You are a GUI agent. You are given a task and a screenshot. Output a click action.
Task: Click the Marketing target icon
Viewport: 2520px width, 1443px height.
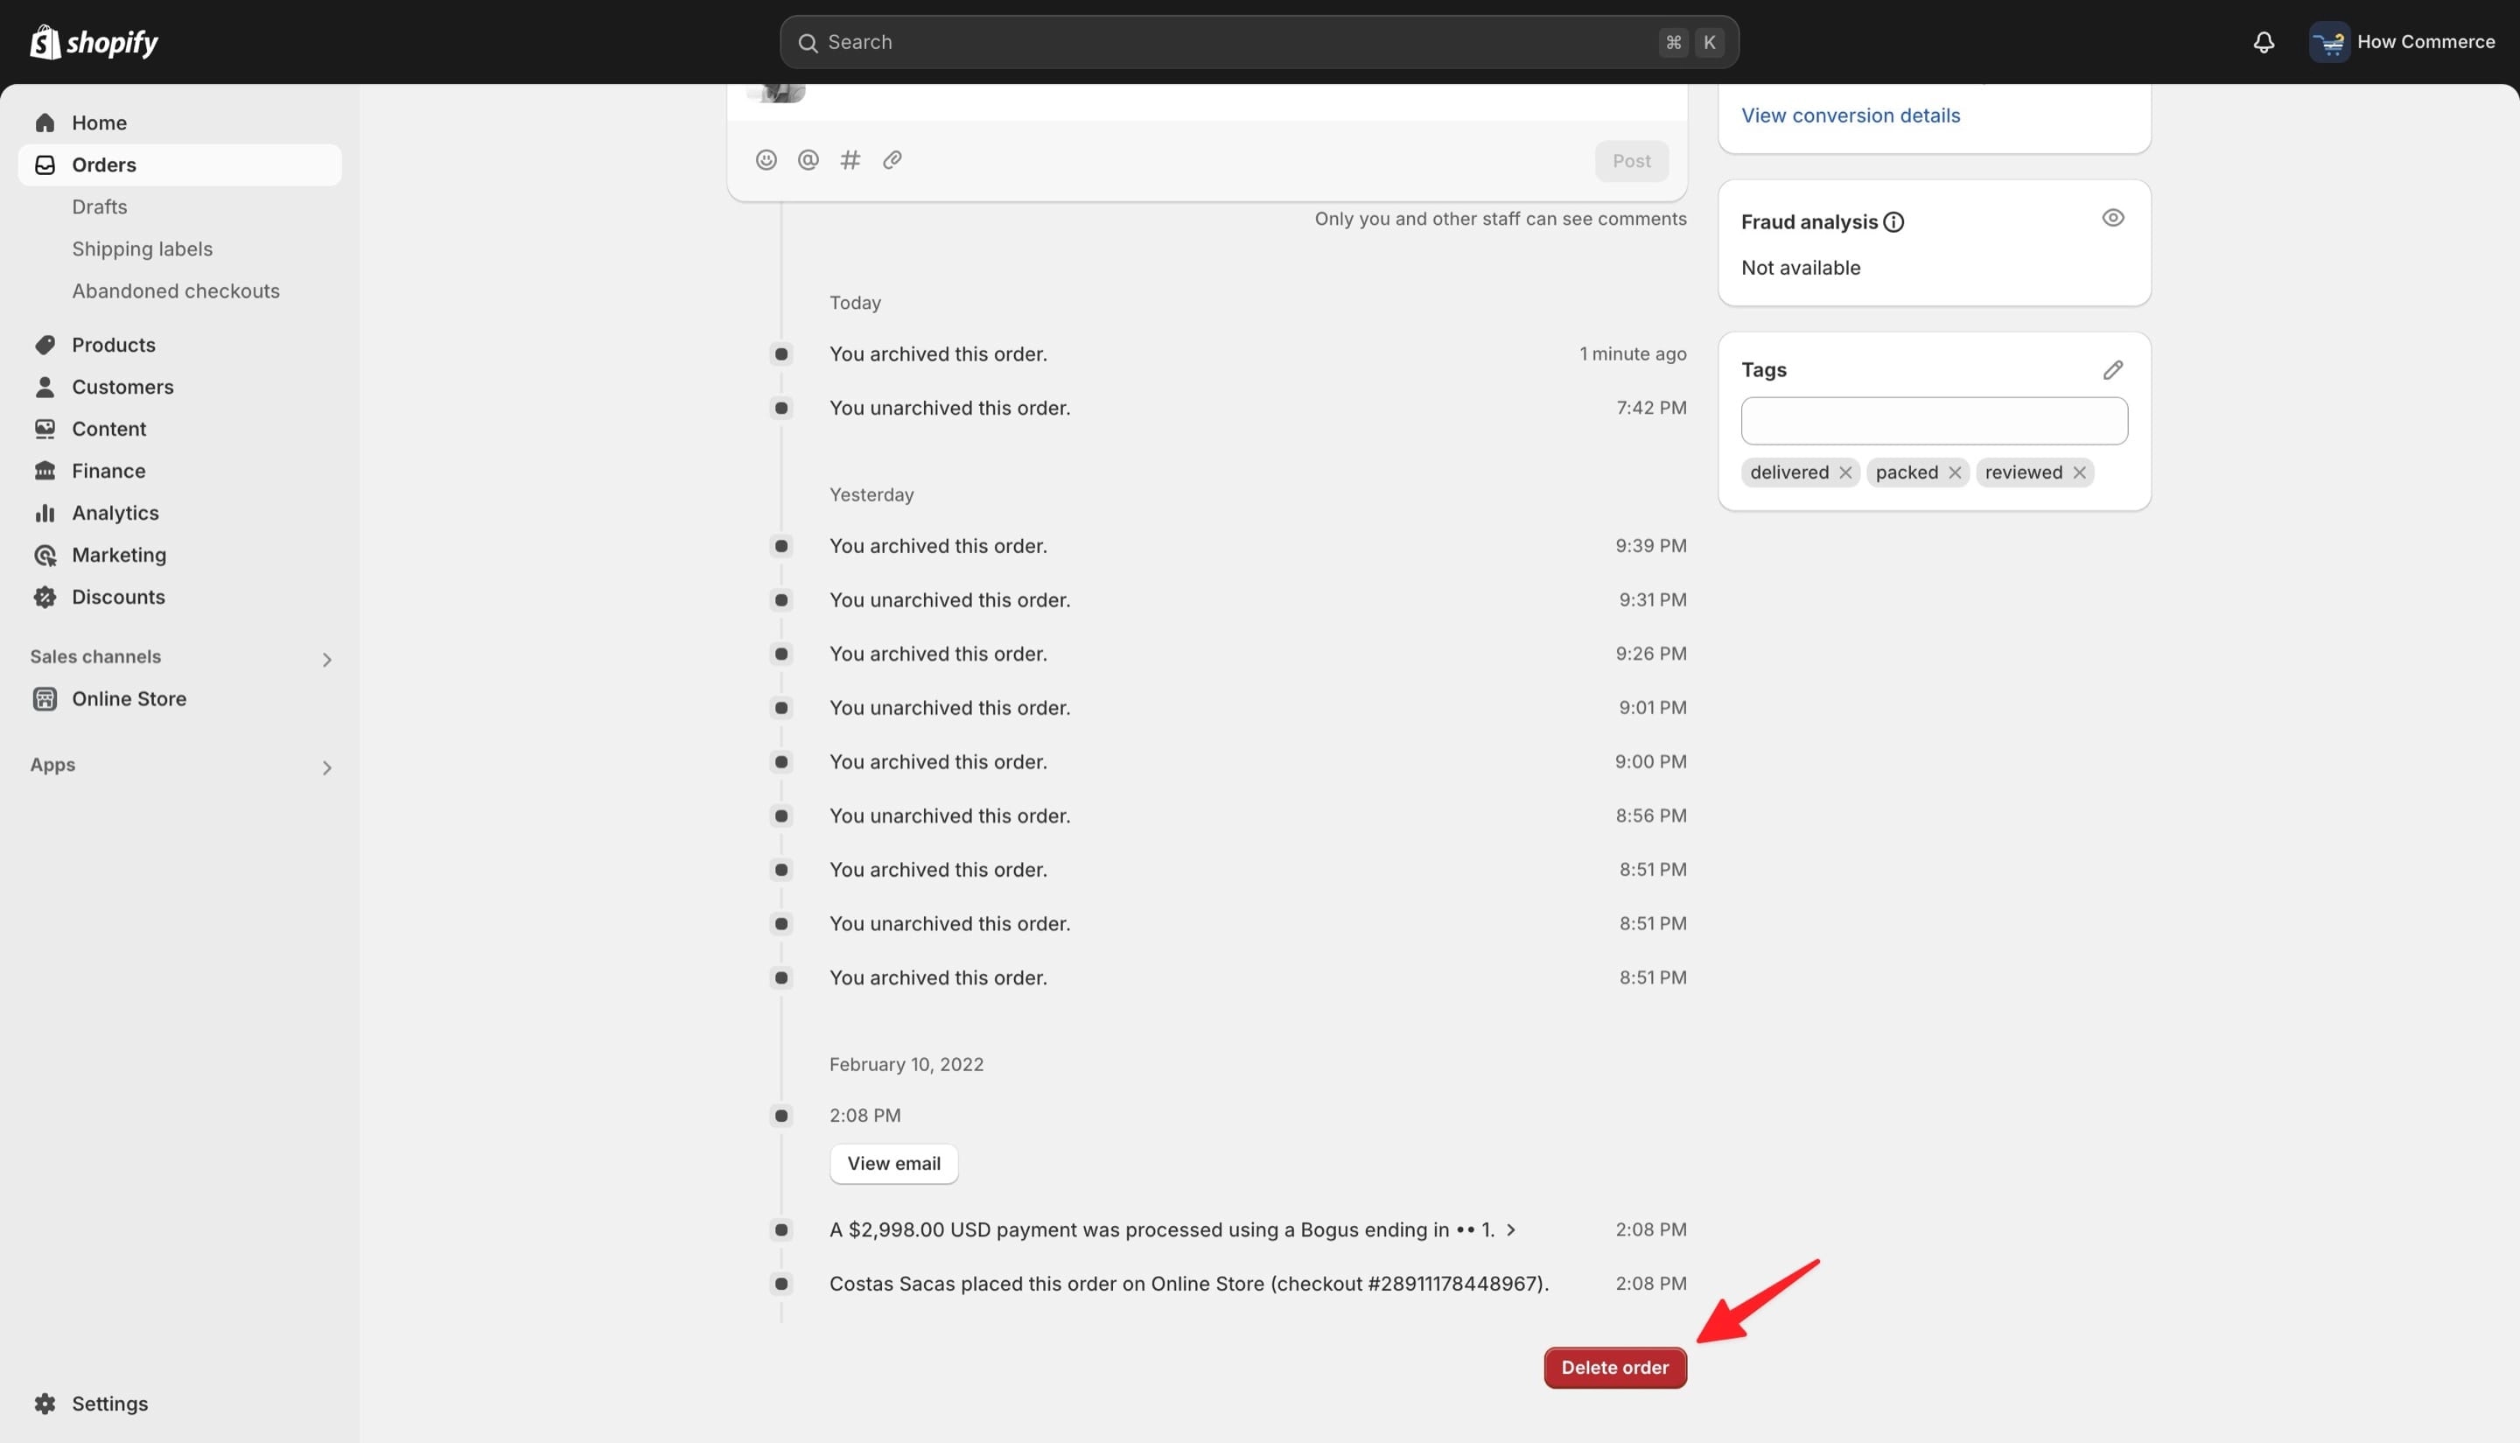(45, 555)
